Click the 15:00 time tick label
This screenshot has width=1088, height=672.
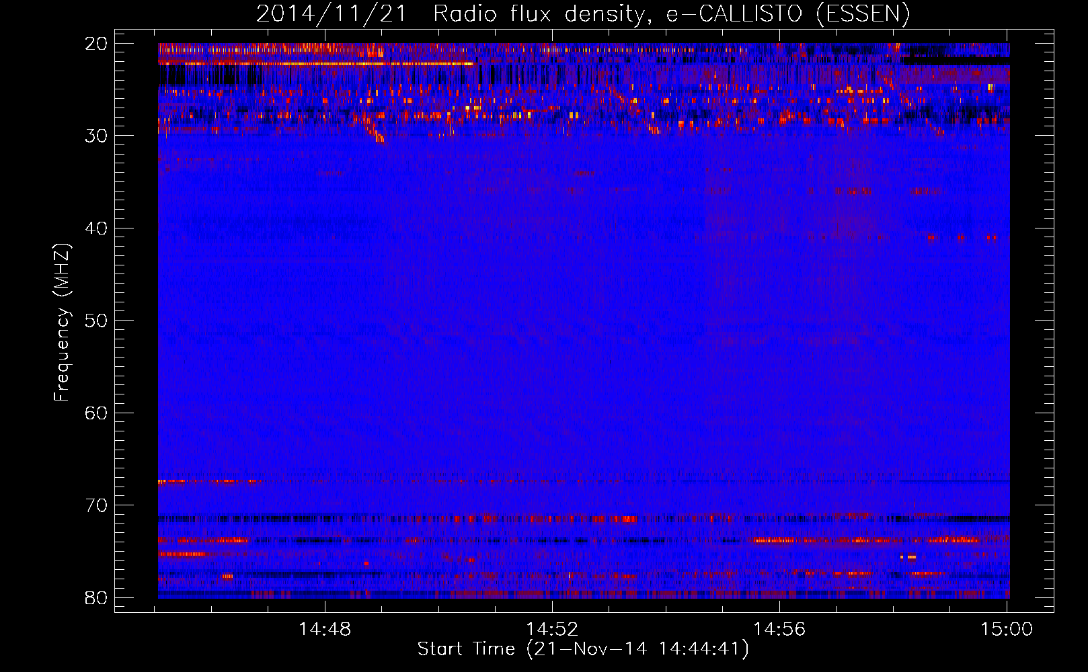(1007, 629)
